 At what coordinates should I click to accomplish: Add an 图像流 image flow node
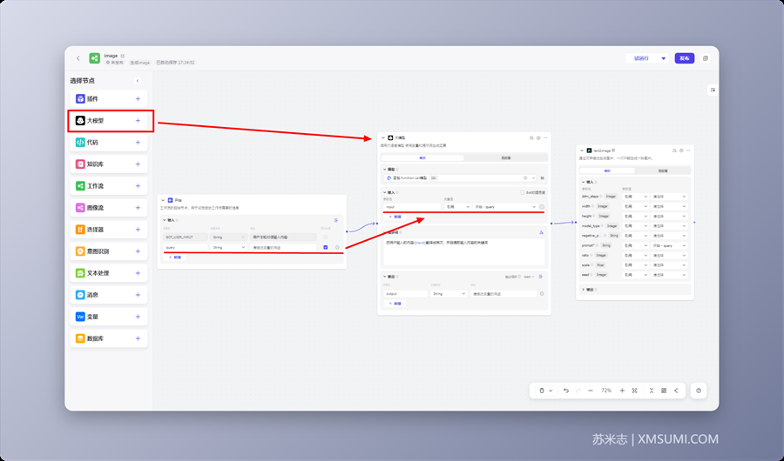click(x=138, y=208)
